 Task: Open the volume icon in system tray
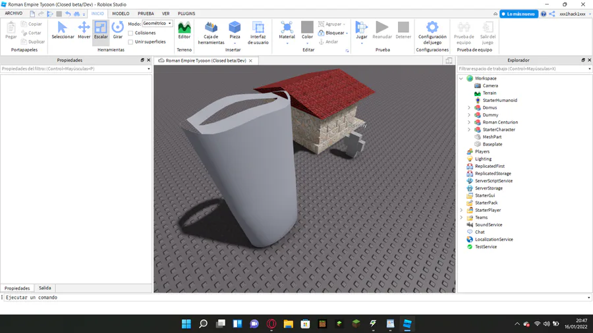point(546,324)
